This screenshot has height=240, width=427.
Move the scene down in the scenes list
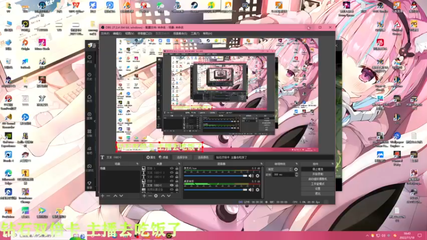point(121,196)
